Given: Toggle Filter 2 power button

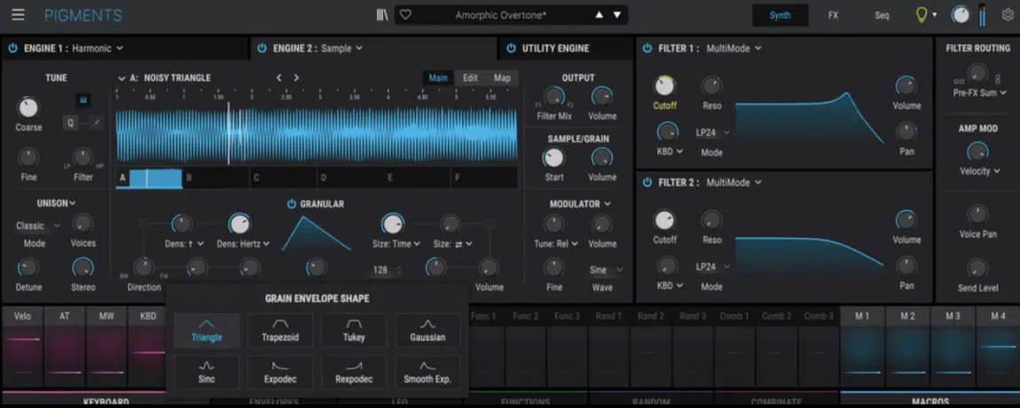Looking at the screenshot, I should [647, 182].
